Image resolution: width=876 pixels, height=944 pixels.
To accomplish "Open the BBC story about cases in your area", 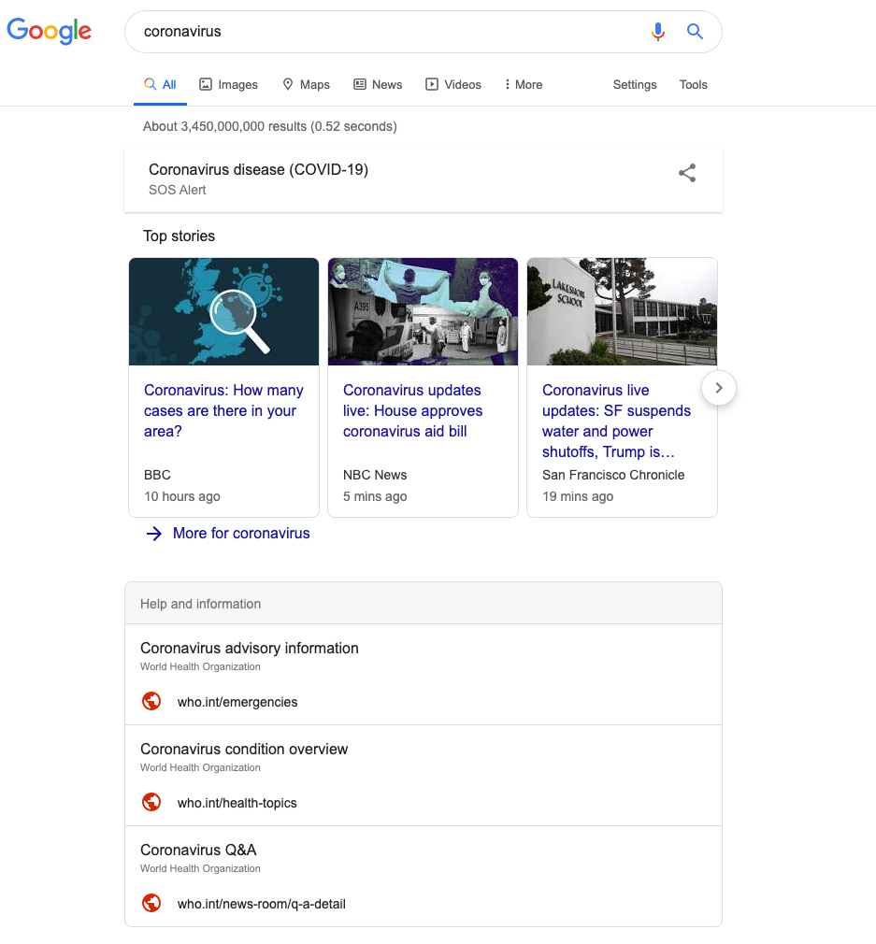I will pos(223,410).
